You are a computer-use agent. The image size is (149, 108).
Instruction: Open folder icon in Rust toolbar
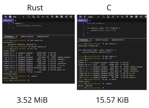(57, 17)
